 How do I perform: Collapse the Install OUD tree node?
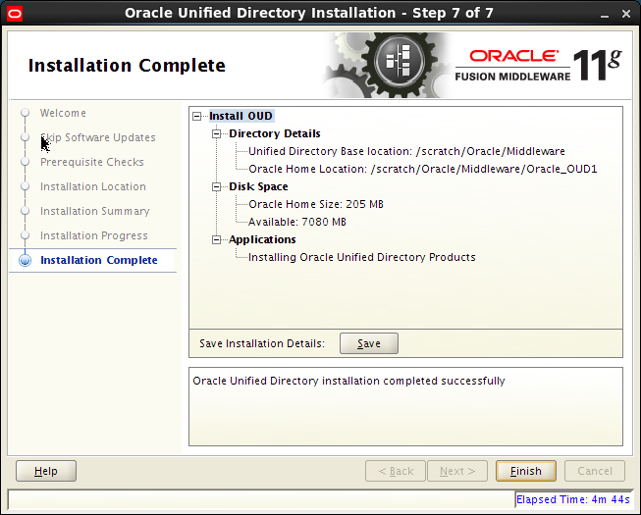(x=197, y=117)
